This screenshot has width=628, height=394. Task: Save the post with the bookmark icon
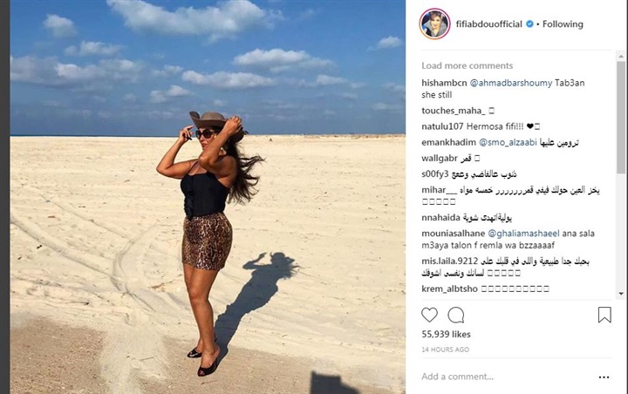click(604, 315)
